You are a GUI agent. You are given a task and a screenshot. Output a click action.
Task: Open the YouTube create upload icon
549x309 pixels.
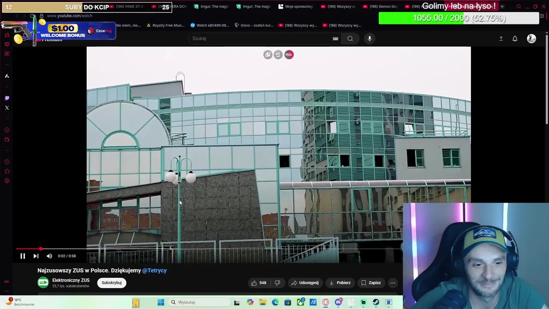click(501, 39)
